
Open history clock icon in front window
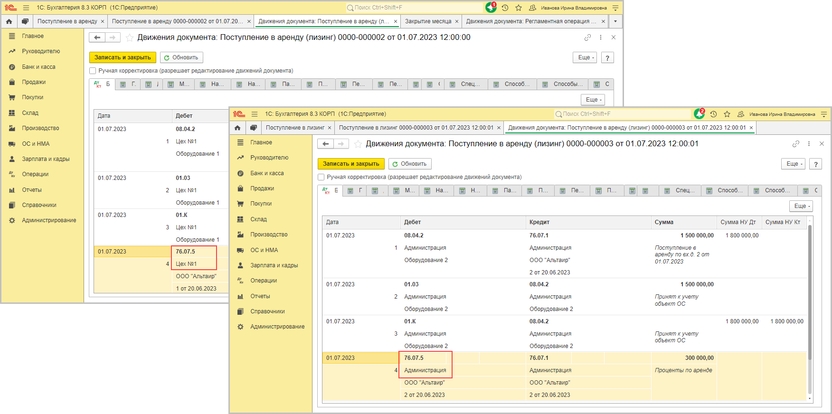point(713,114)
